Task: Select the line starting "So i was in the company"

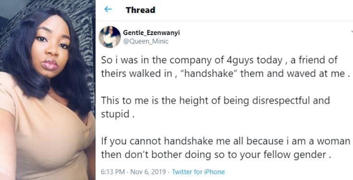Action: (219, 60)
